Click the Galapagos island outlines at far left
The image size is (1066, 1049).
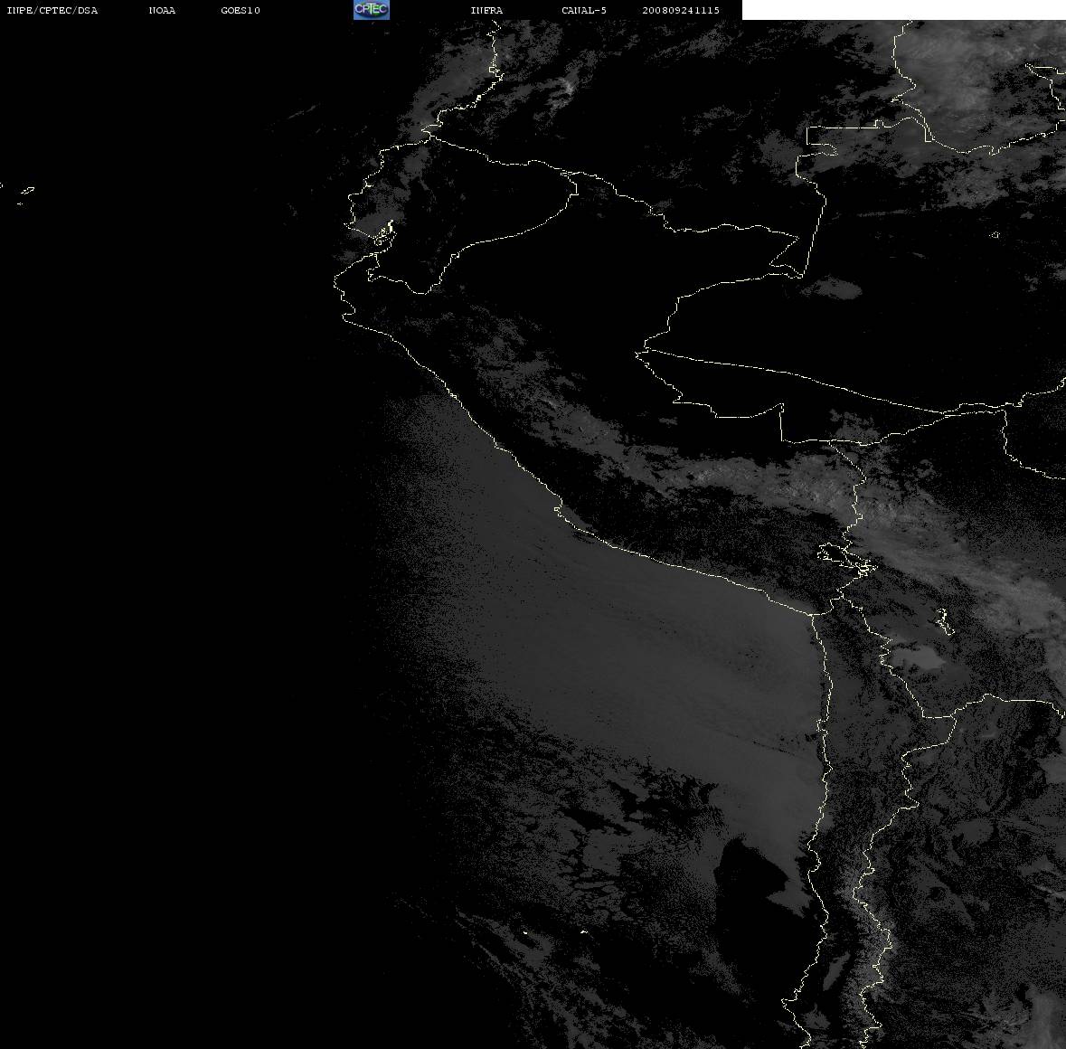click(24, 195)
